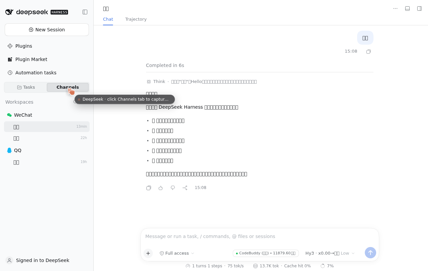Open WeChat session from 22h ago

(47, 138)
